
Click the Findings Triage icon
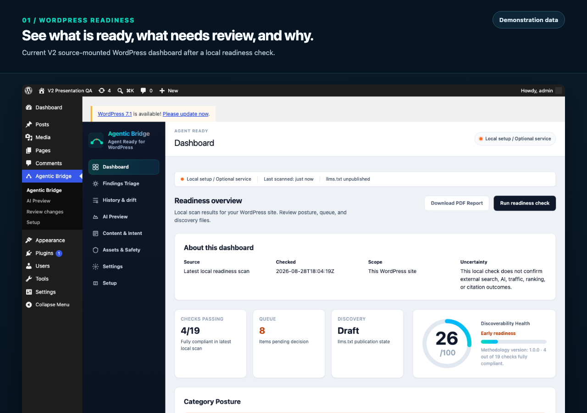tap(95, 184)
